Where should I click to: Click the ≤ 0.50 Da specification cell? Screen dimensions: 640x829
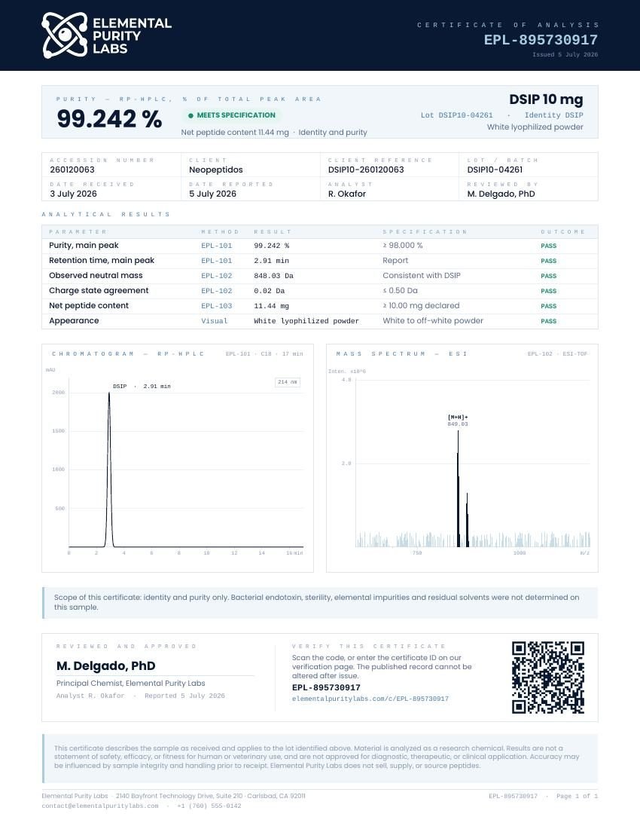click(401, 290)
